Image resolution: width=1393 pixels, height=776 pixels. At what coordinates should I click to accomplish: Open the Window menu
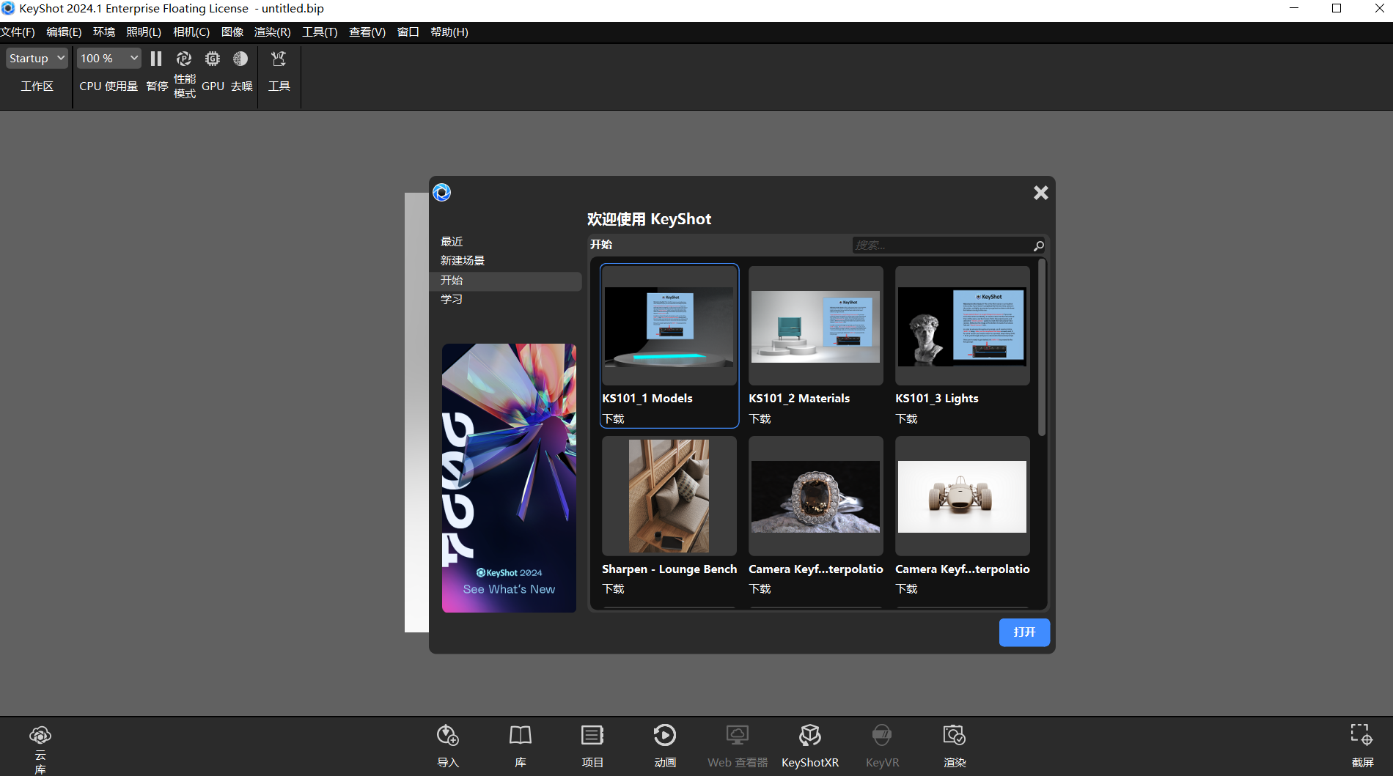(408, 32)
